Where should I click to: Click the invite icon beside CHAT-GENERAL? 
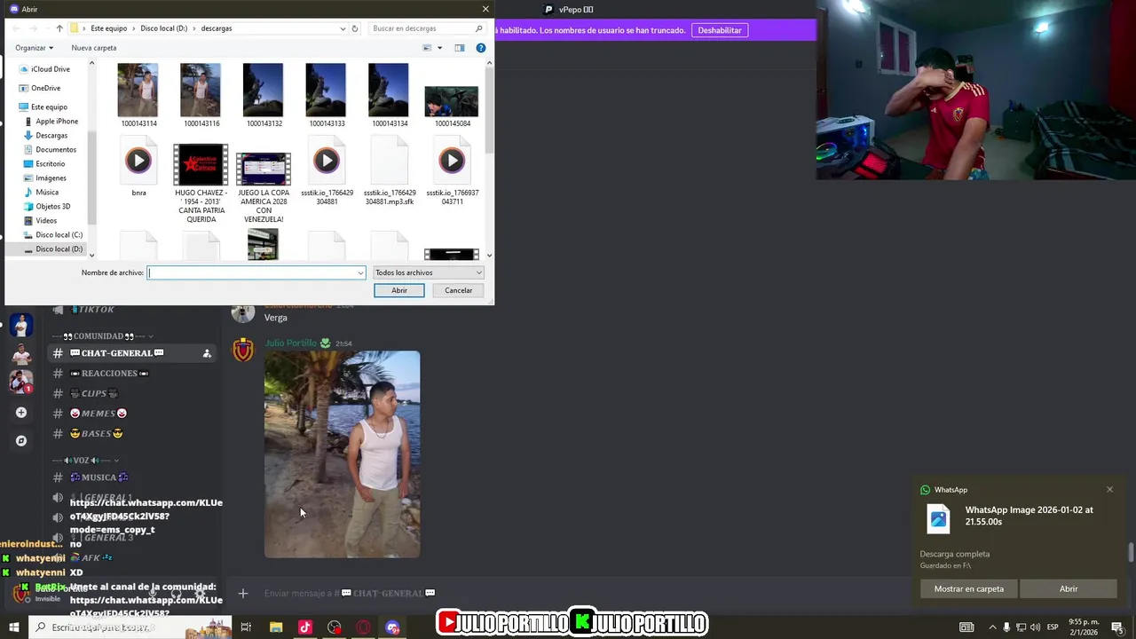pos(207,353)
